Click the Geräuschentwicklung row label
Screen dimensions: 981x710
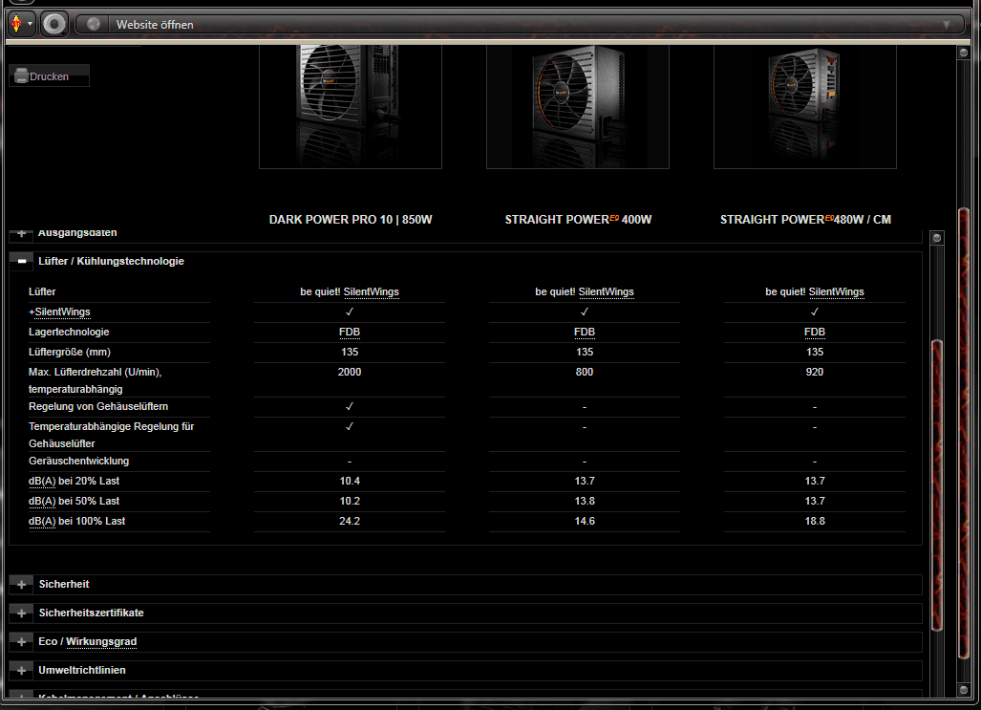[x=79, y=461]
